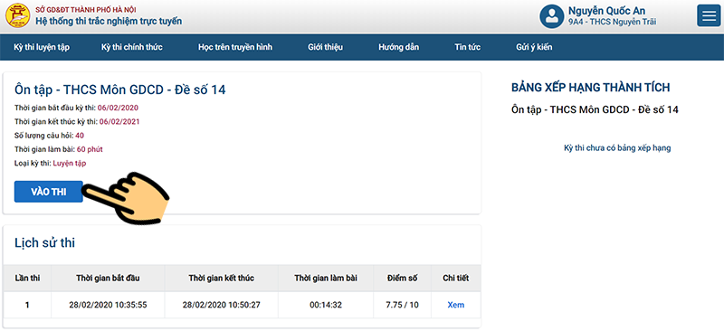
Task: Open the Kỳ thi chính thức menu
Action: click(131, 47)
